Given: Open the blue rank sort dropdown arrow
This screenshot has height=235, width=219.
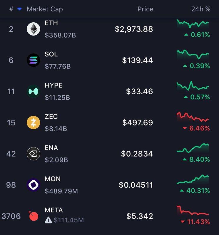Looking at the screenshot, I should click(19, 9).
